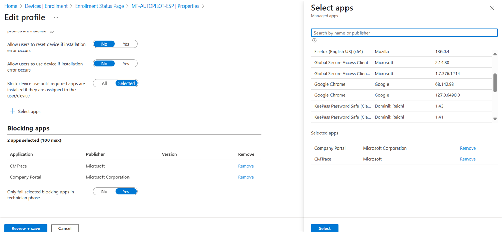The image size is (502, 232).
Task: Click Microsoft Corporation publisher in Blocking apps table
Action: point(108,177)
